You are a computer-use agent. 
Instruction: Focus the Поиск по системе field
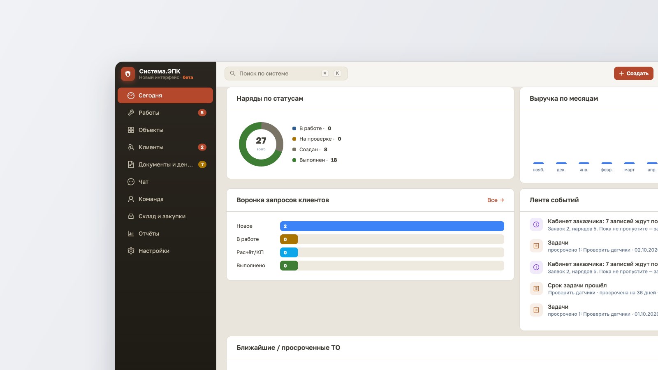tap(286, 74)
